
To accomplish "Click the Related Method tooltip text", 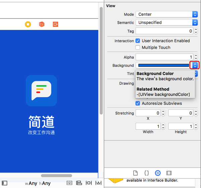I will coord(153,89).
